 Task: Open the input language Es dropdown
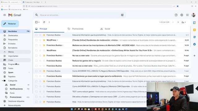(183, 22)
